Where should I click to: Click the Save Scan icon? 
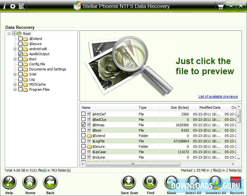click(129, 183)
